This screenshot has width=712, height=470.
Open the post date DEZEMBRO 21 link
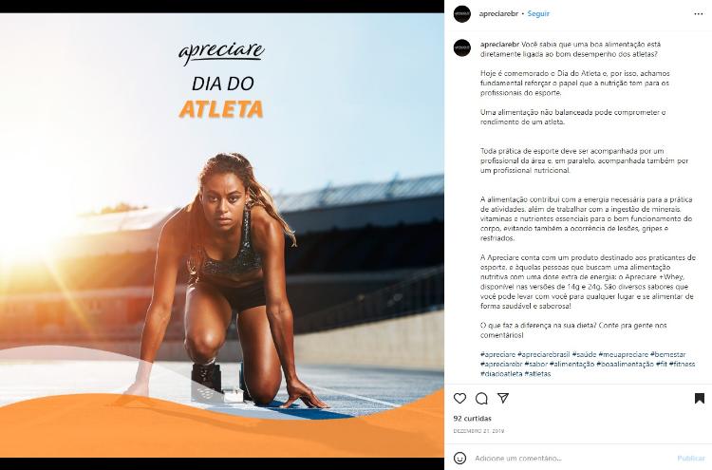(478, 431)
